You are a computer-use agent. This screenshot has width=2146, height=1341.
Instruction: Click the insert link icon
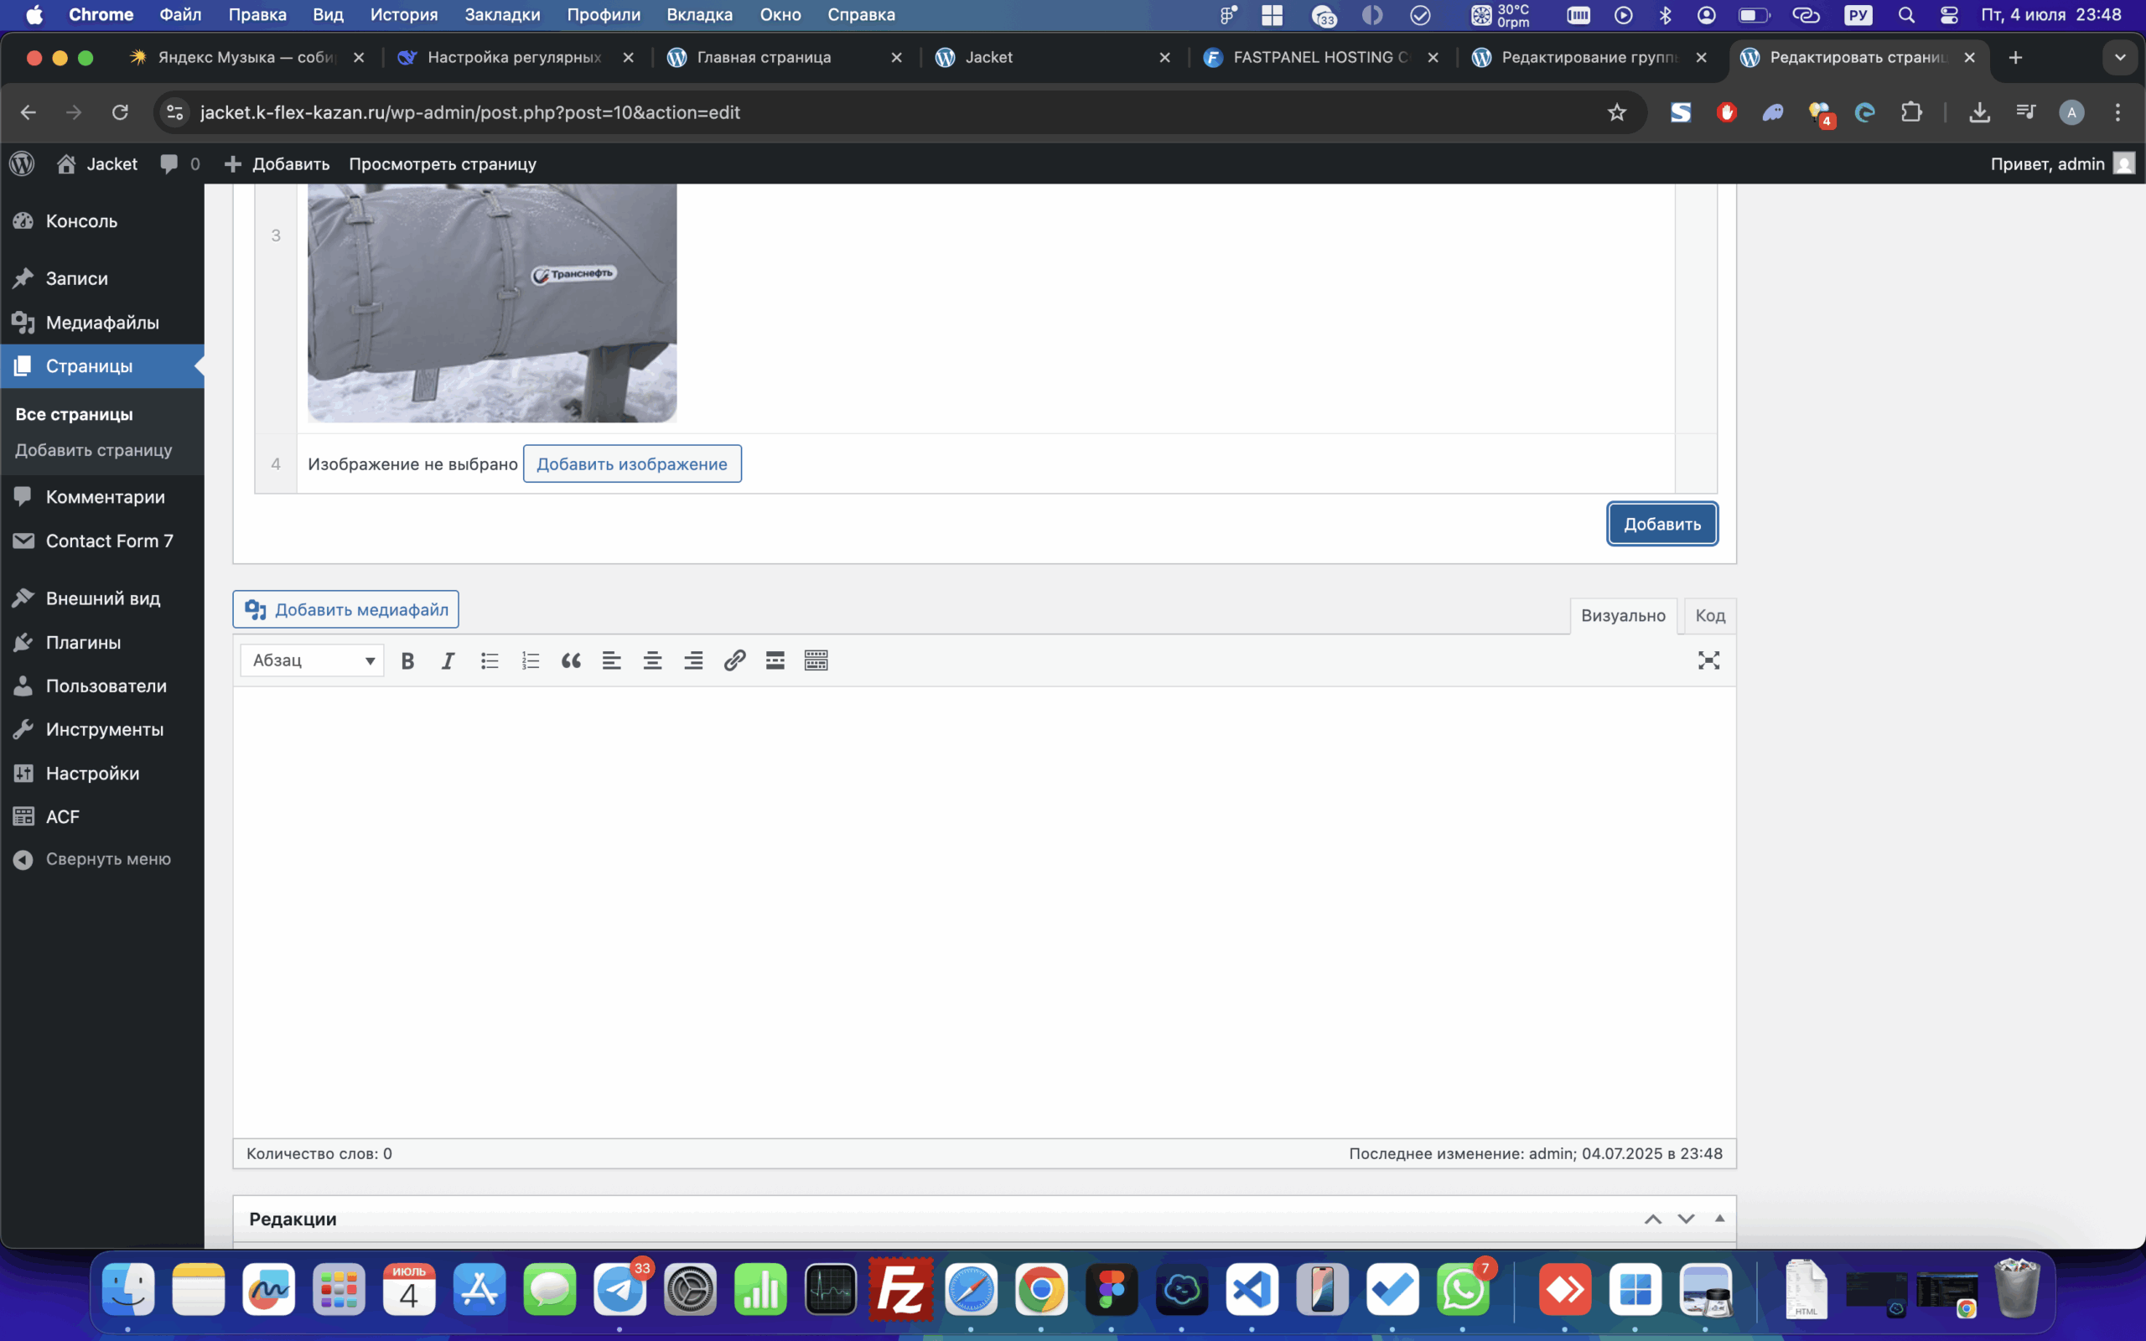tap(734, 660)
